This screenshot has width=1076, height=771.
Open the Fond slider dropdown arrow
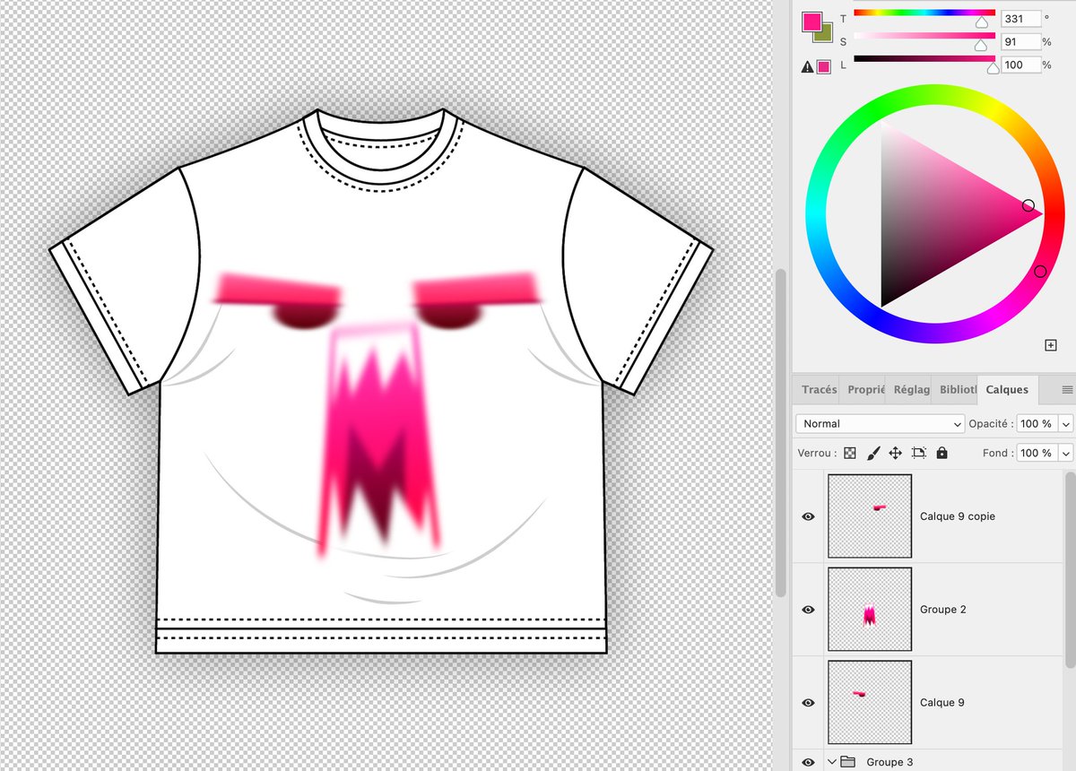coord(1065,453)
